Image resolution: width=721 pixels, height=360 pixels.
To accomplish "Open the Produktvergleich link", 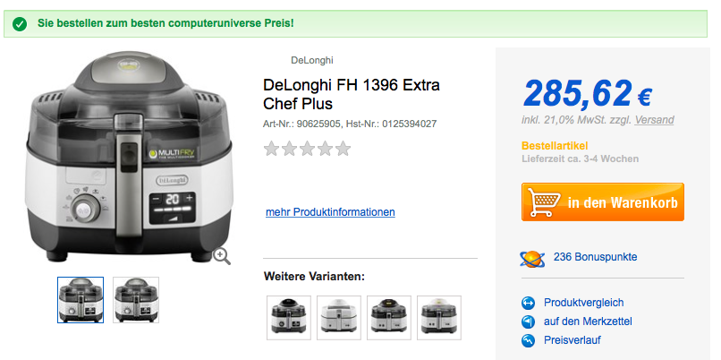I will coord(583,303).
